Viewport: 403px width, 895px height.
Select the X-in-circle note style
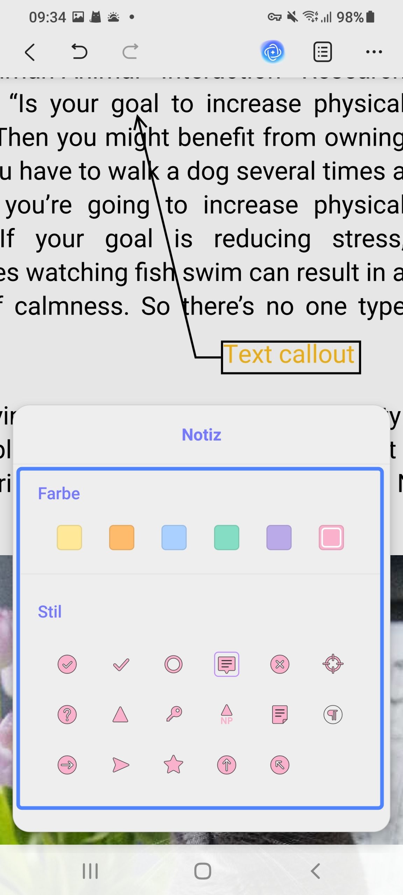pyautogui.click(x=280, y=664)
